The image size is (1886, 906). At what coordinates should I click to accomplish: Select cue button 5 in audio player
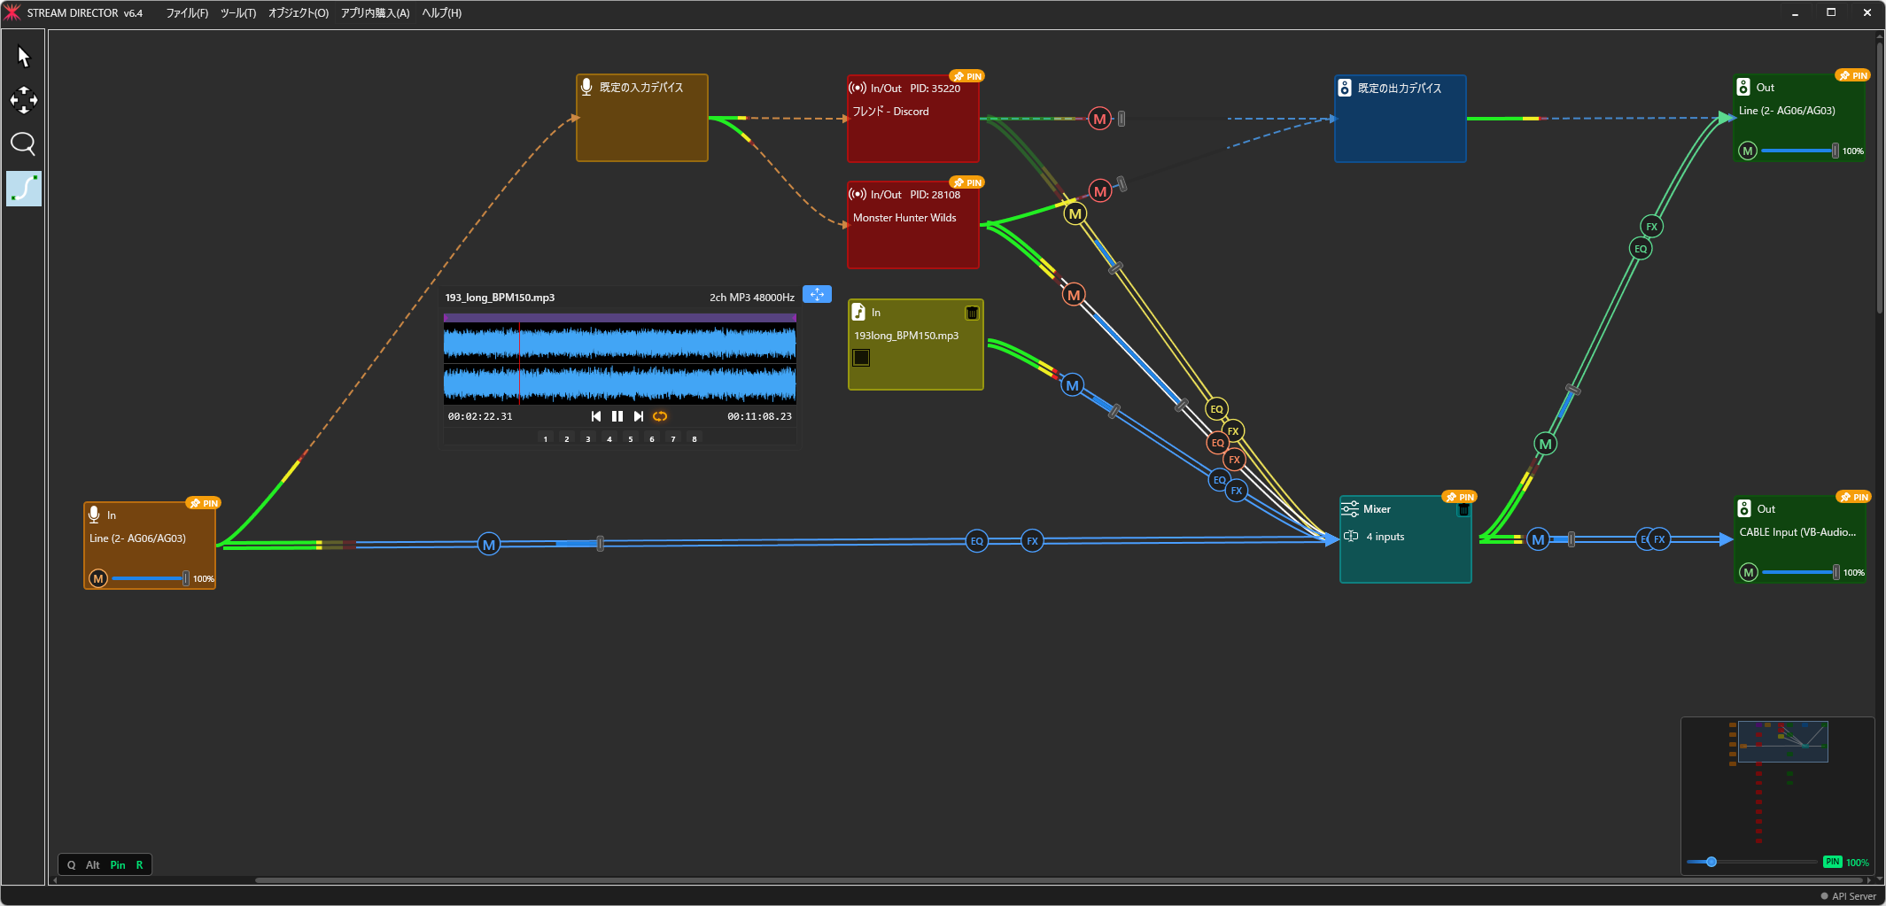[631, 438]
